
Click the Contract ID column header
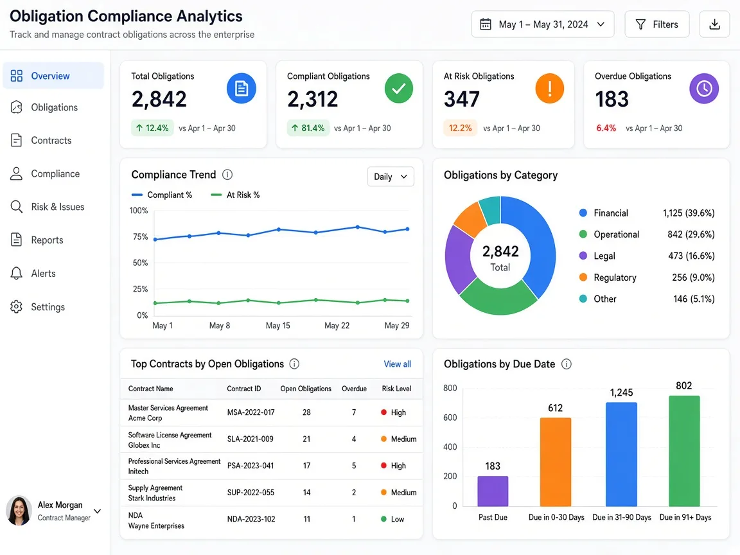244,389
